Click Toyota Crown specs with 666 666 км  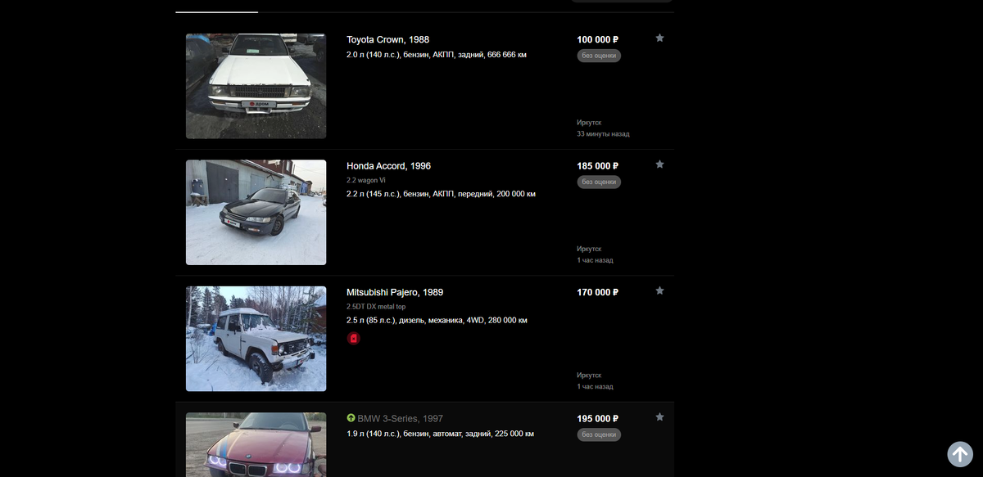(x=437, y=55)
